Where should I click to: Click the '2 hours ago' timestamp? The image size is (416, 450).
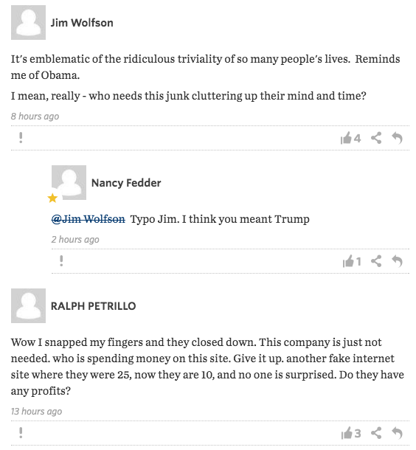[x=75, y=239]
